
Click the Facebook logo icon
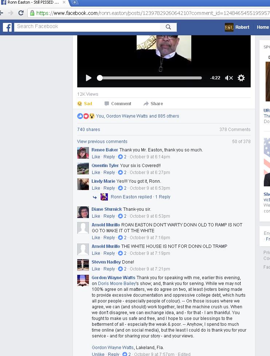7,27
